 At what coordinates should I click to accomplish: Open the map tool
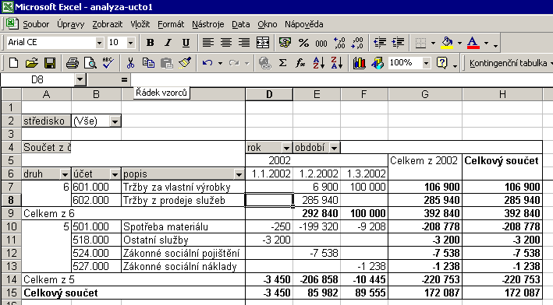(x=378, y=63)
